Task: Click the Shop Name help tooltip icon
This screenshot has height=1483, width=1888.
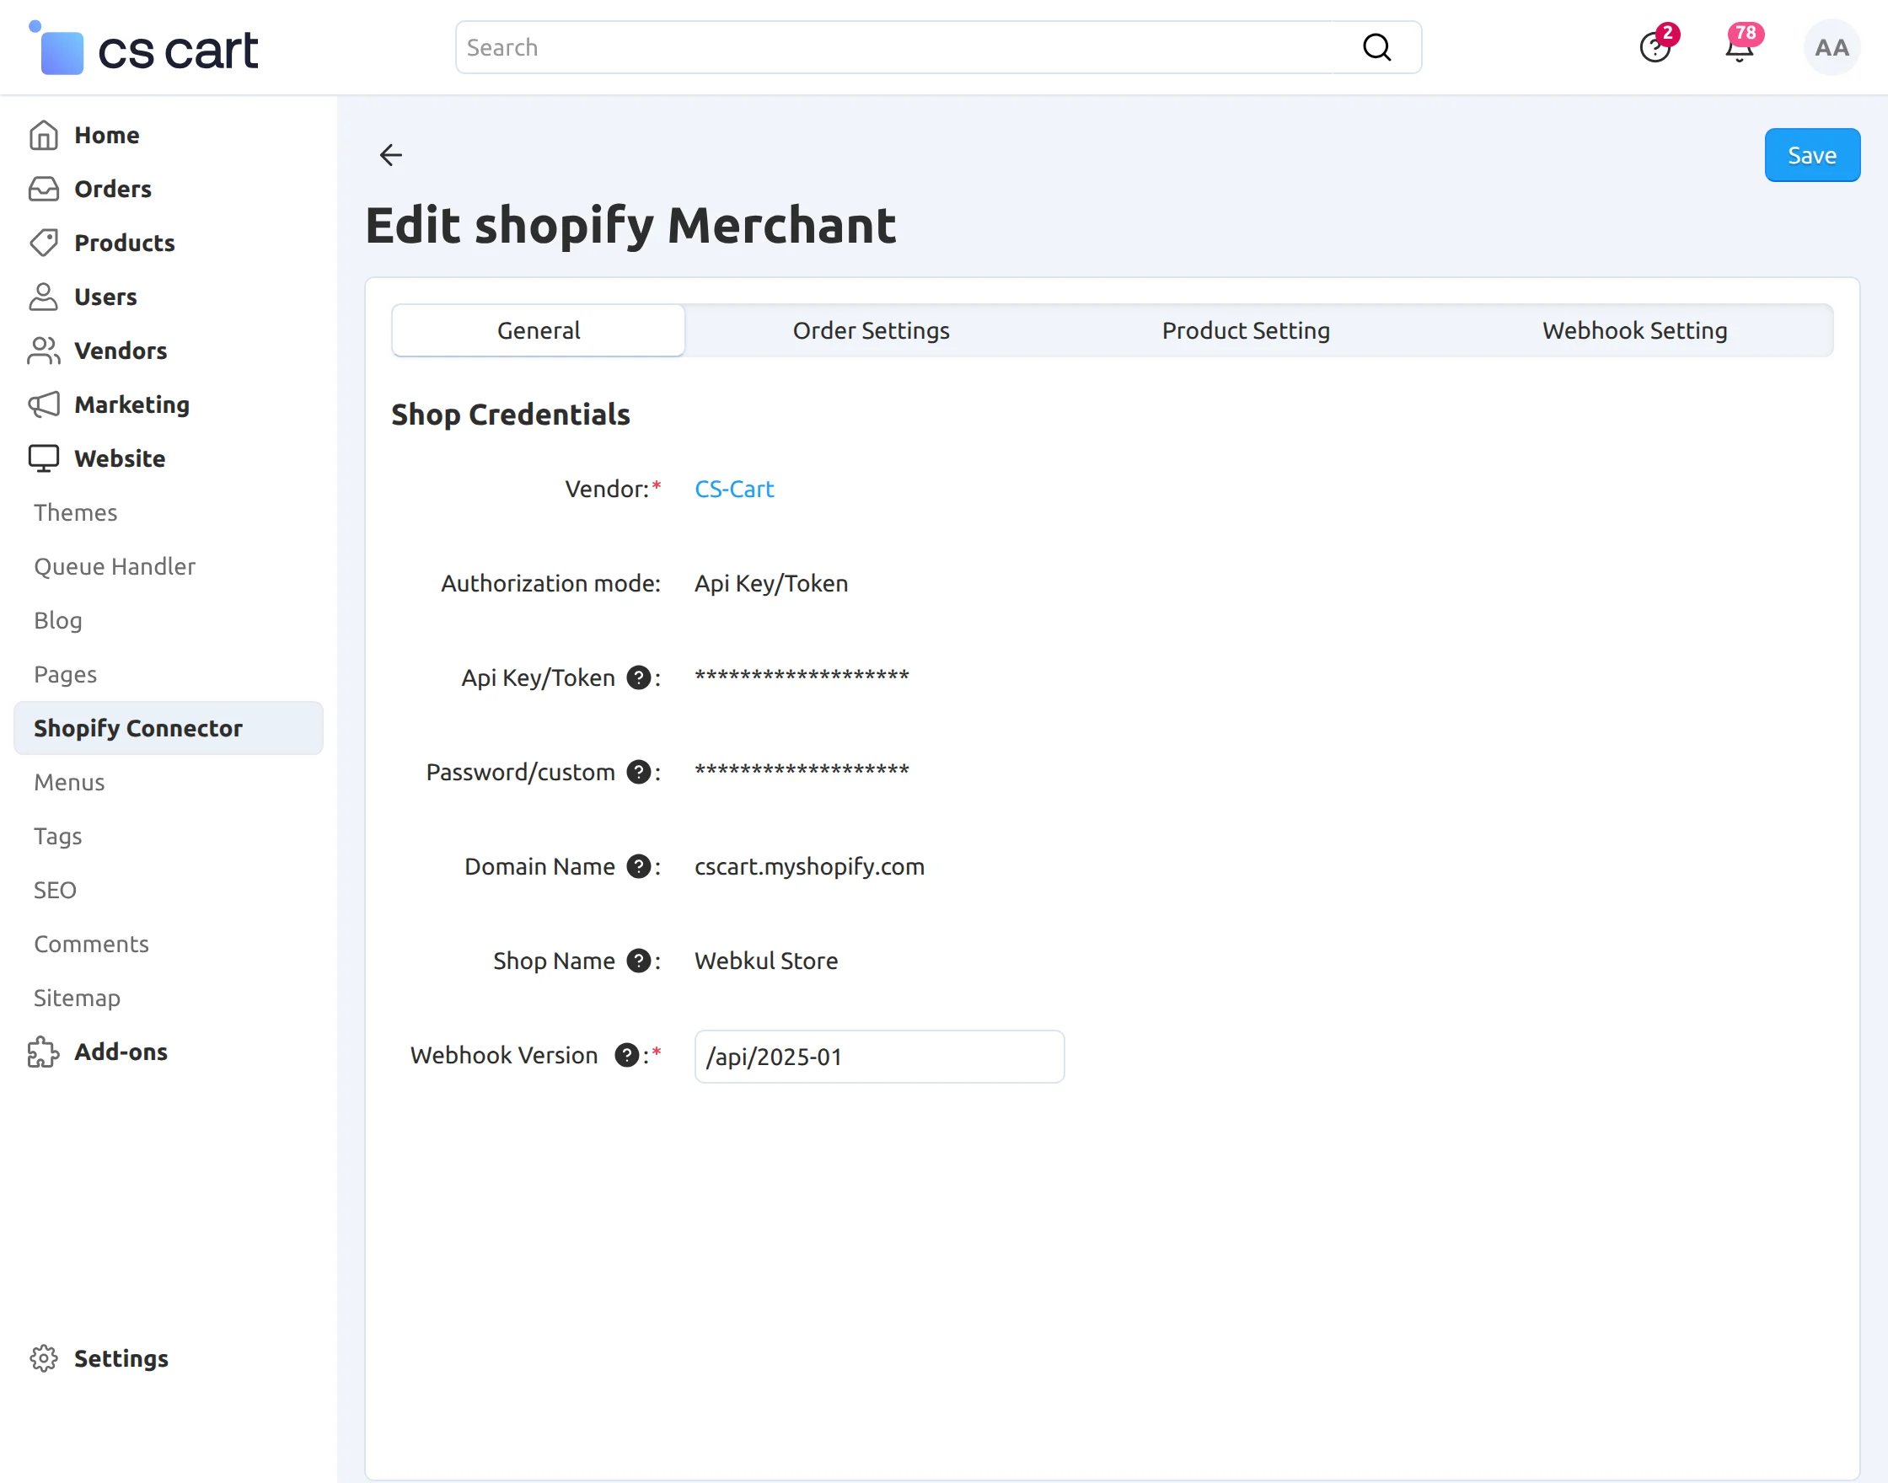Action: tap(638, 961)
